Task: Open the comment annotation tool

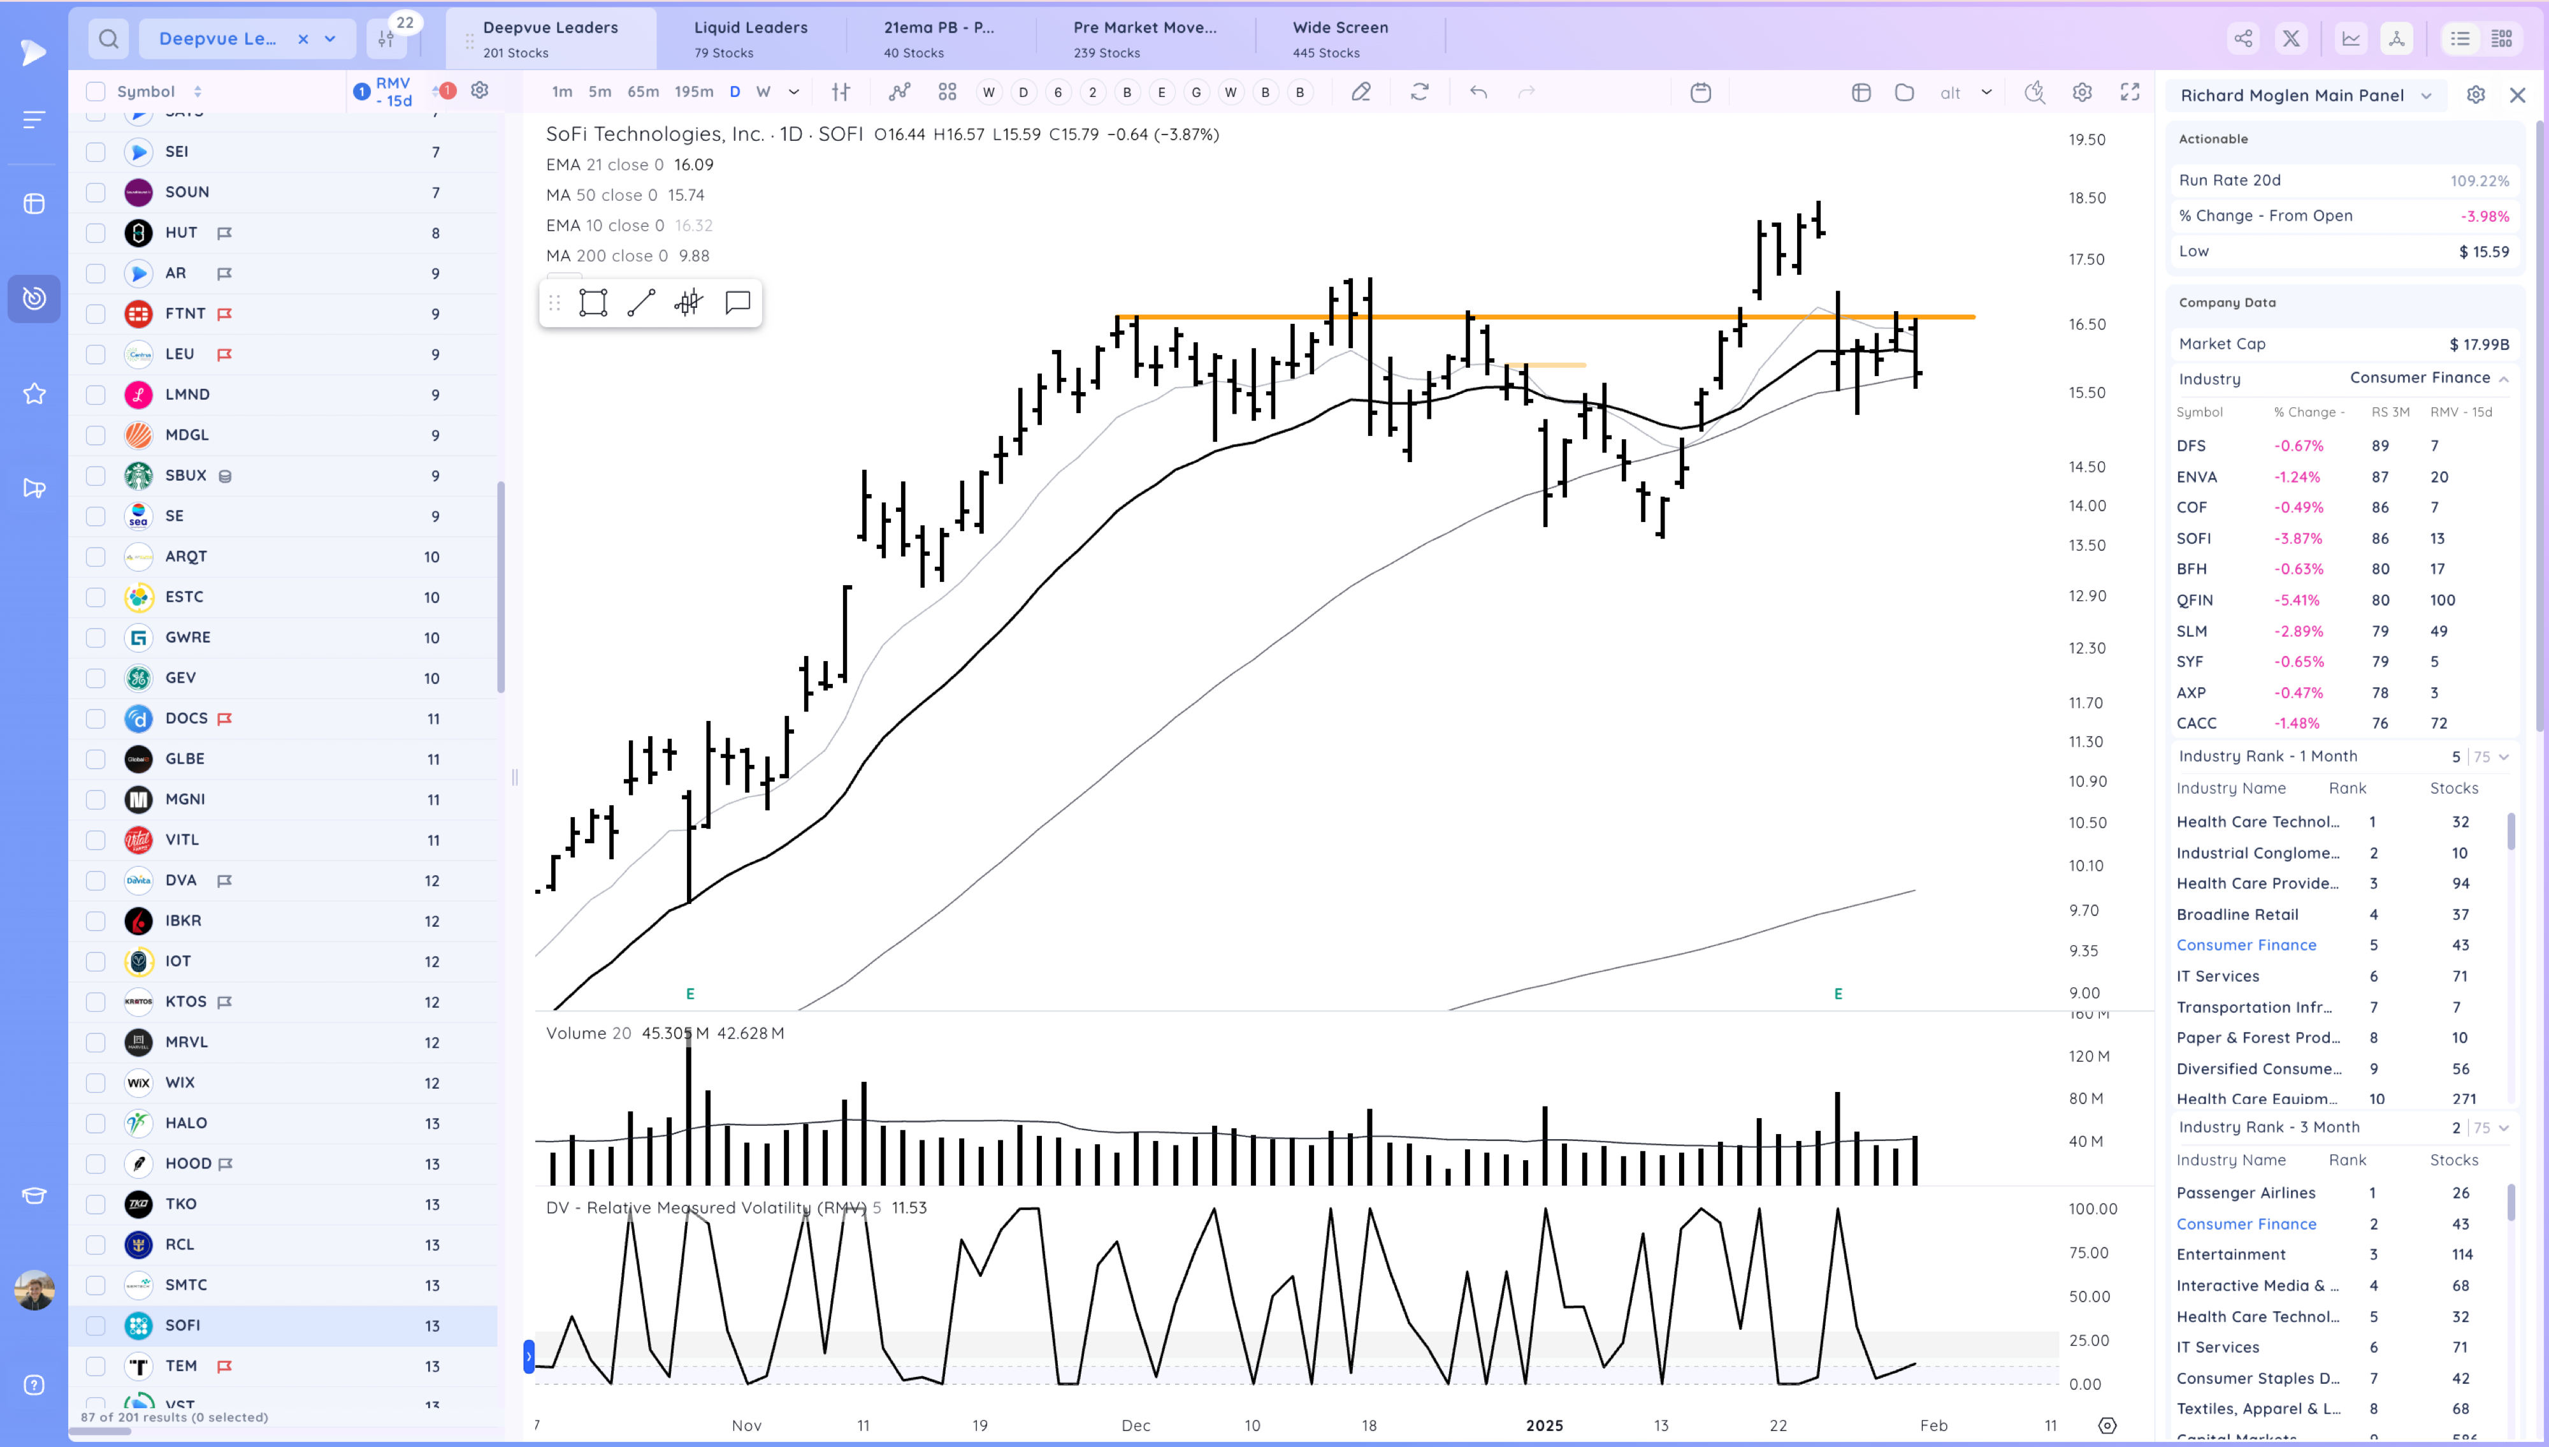Action: click(x=737, y=302)
